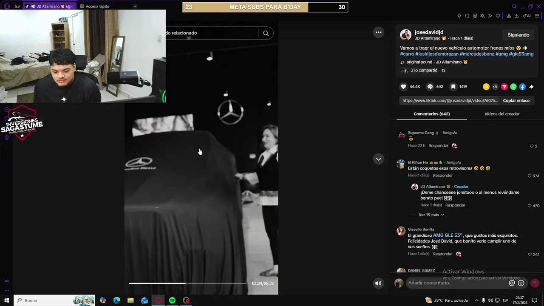544x306 pixels.
Task: Open the browser downloads icon
Action: click(516, 16)
